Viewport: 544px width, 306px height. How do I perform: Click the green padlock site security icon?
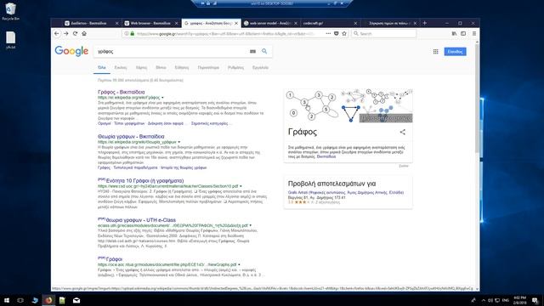pyautogui.click(x=133, y=34)
